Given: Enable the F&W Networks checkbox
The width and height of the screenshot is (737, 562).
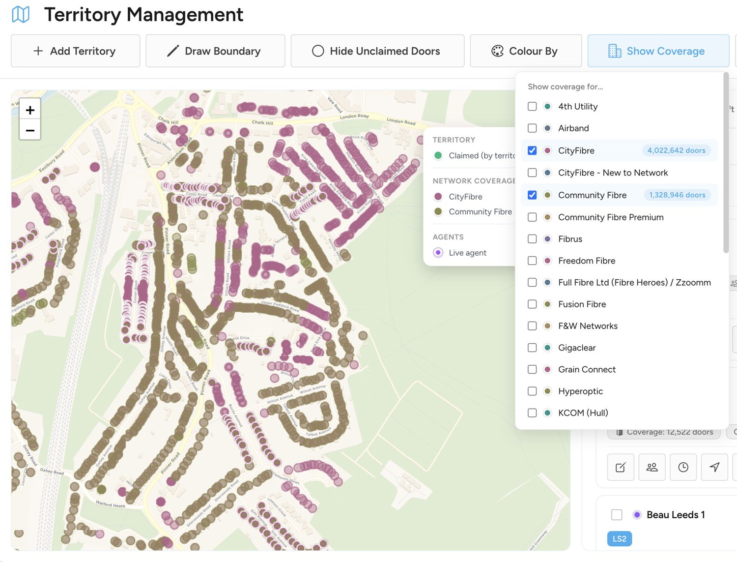Looking at the screenshot, I should (532, 325).
